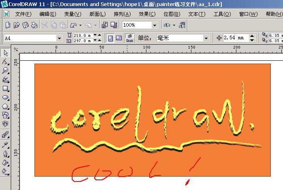This screenshot has height=190, width=283.
Task: Select the Polygon tool
Action: coord(5,107)
